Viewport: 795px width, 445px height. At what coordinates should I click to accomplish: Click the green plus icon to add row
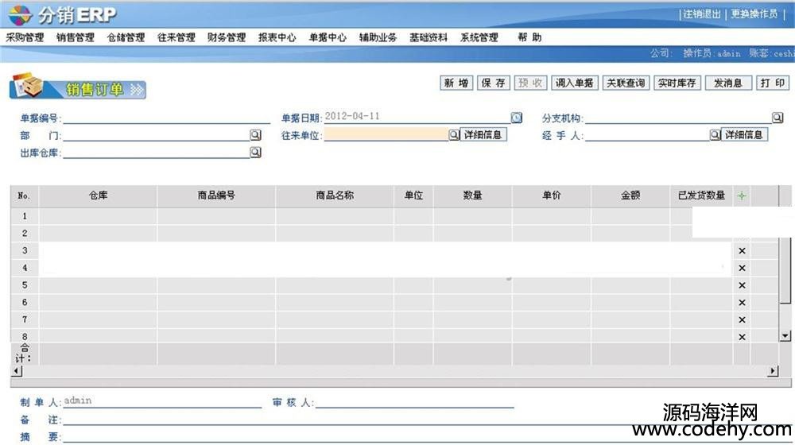(x=742, y=195)
